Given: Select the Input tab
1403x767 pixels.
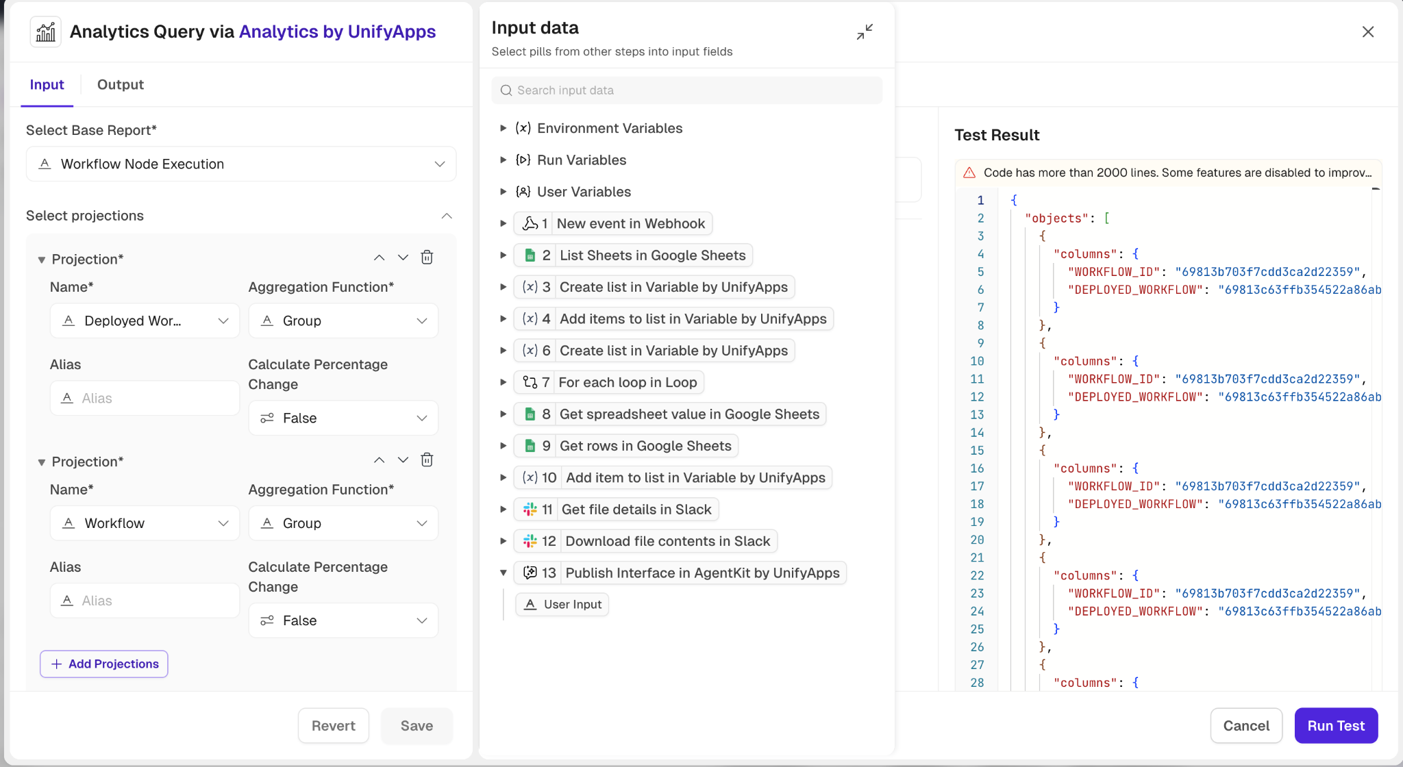Looking at the screenshot, I should pos(47,85).
